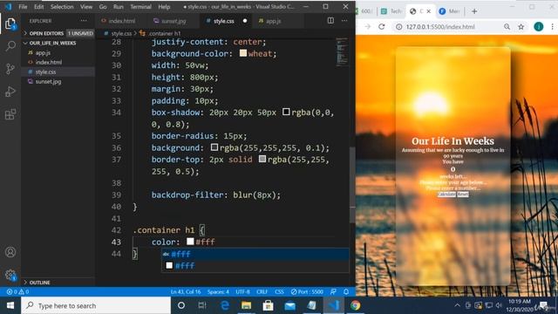Click the Reset button on the webpage
This screenshot has width=558, height=314.
click(463, 194)
